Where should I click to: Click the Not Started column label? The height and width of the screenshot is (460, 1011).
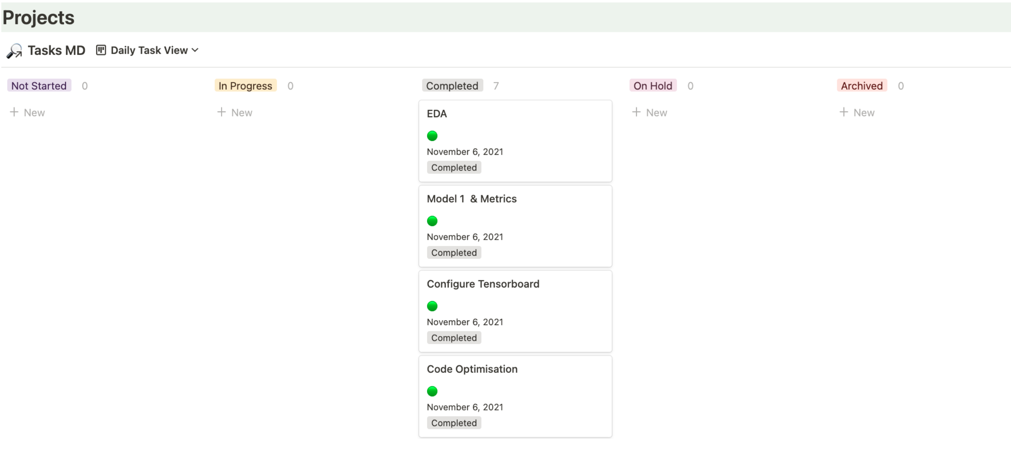(x=39, y=85)
